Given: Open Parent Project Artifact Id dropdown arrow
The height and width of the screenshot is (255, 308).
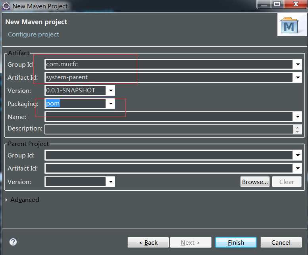Looking at the screenshot, I should click(298, 169).
